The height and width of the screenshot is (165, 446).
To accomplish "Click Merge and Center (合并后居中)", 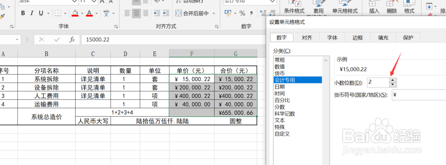I will 192,13.
